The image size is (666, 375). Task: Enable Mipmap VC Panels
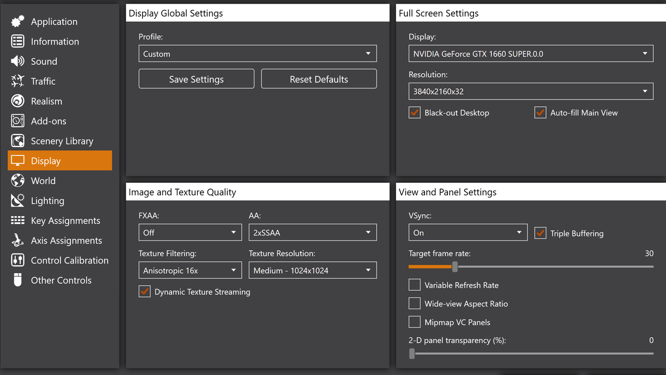(x=415, y=322)
